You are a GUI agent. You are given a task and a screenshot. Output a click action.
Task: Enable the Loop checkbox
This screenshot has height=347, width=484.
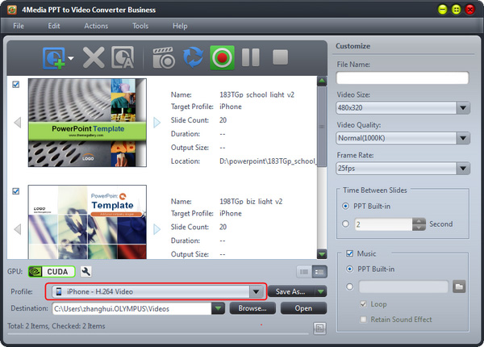(365, 306)
